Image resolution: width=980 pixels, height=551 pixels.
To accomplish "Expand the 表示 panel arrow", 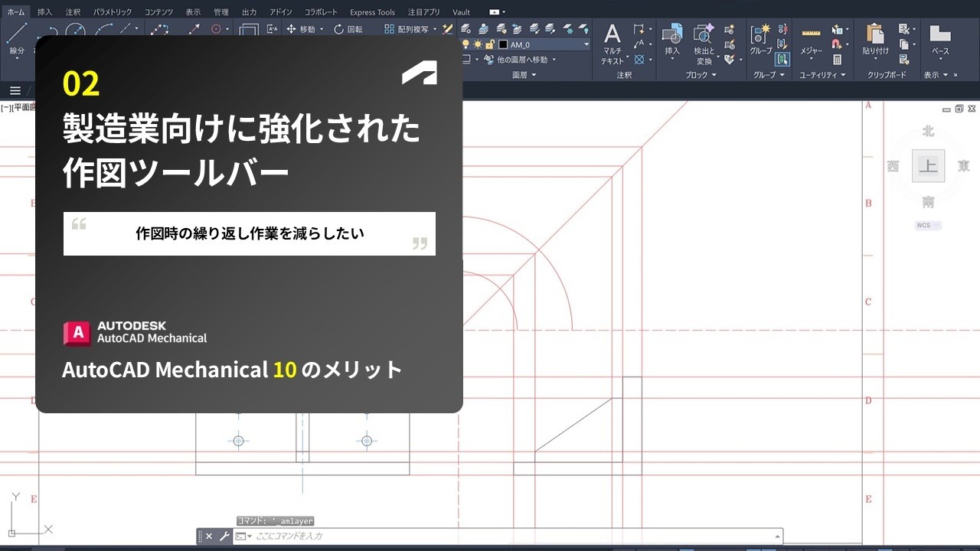I will [946, 75].
